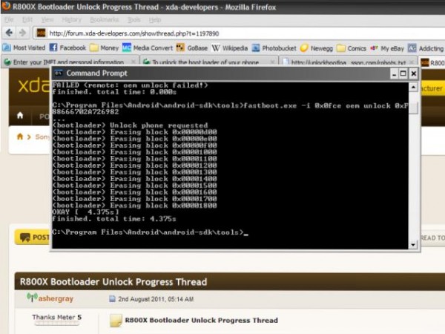Click 'finished. total time: 4.375s' line
445x334 pixels.
114,219
